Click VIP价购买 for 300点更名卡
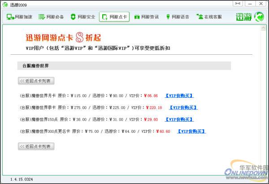Viewport: 269px width, 184px height. pos(191,131)
